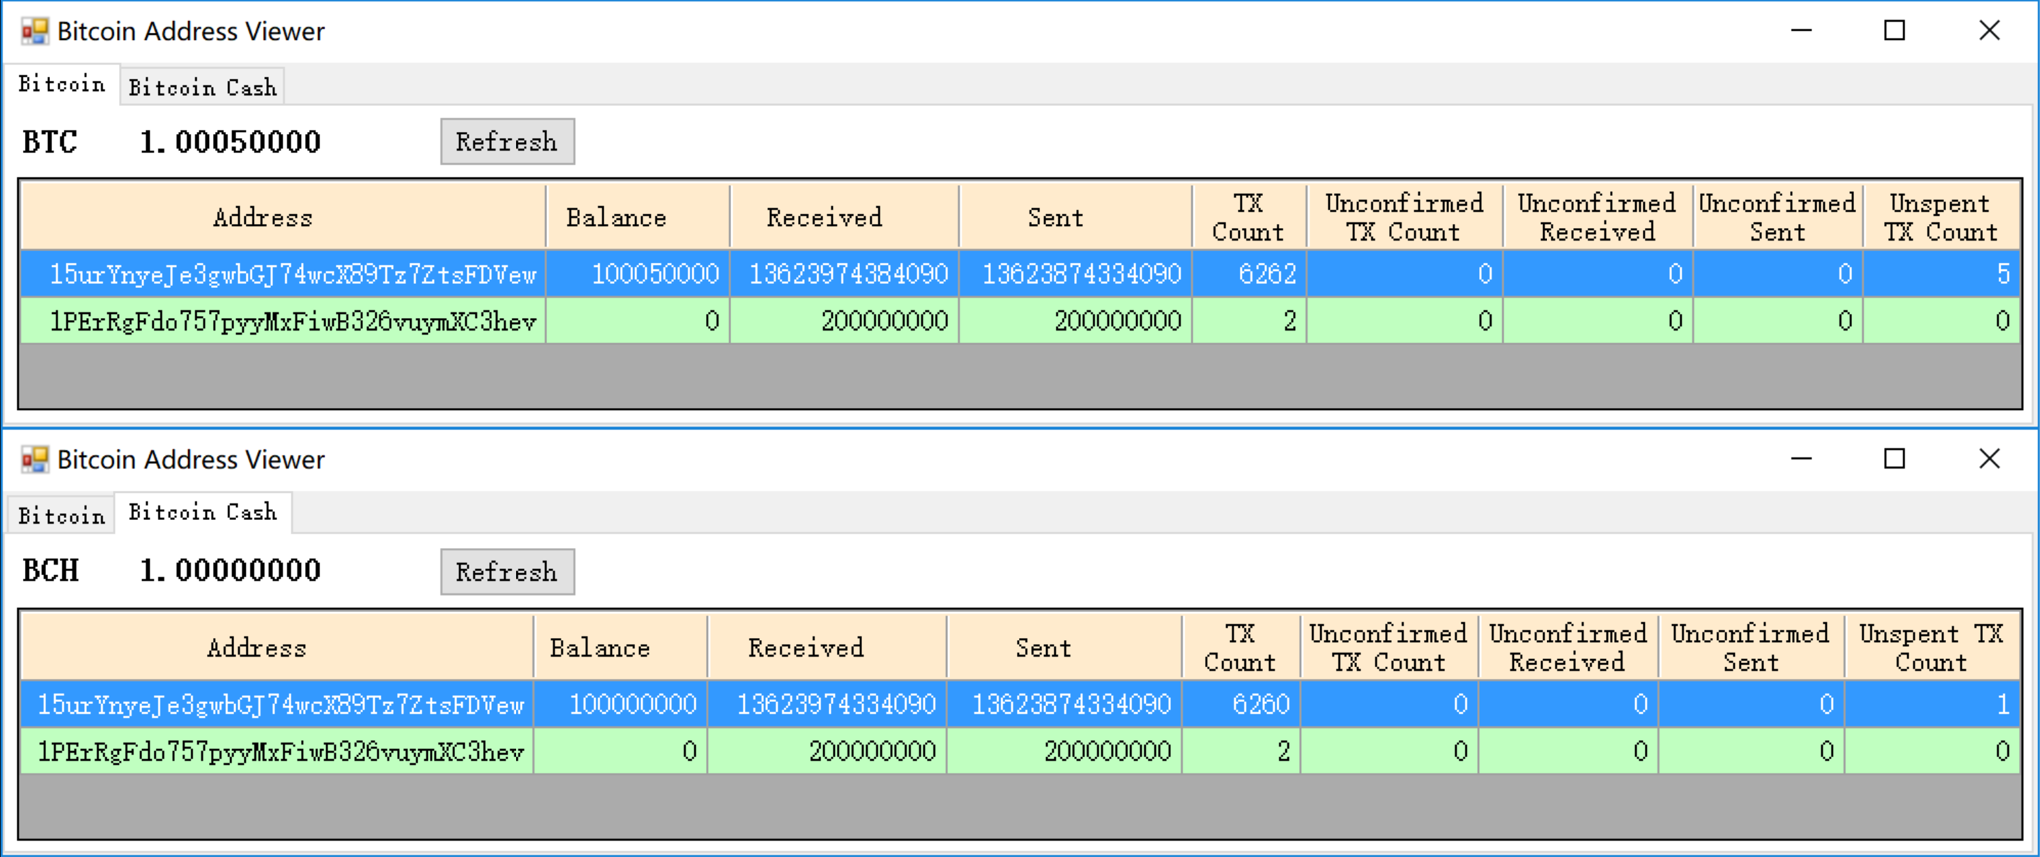Click TX count 6260 in the BCH table
2040x857 pixels.
(x=1241, y=705)
